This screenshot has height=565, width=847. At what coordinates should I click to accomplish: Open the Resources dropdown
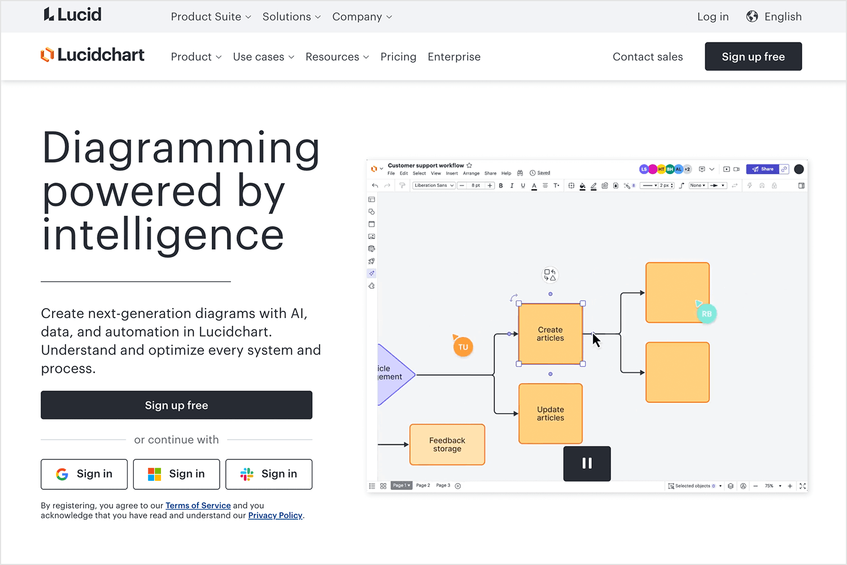coord(337,57)
